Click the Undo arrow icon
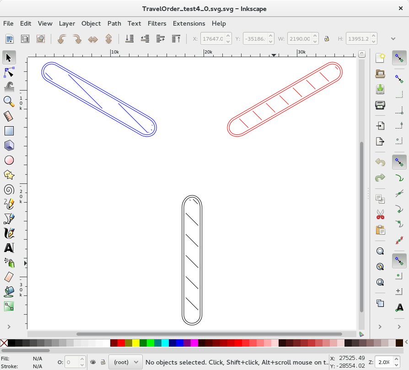 pyautogui.click(x=380, y=162)
